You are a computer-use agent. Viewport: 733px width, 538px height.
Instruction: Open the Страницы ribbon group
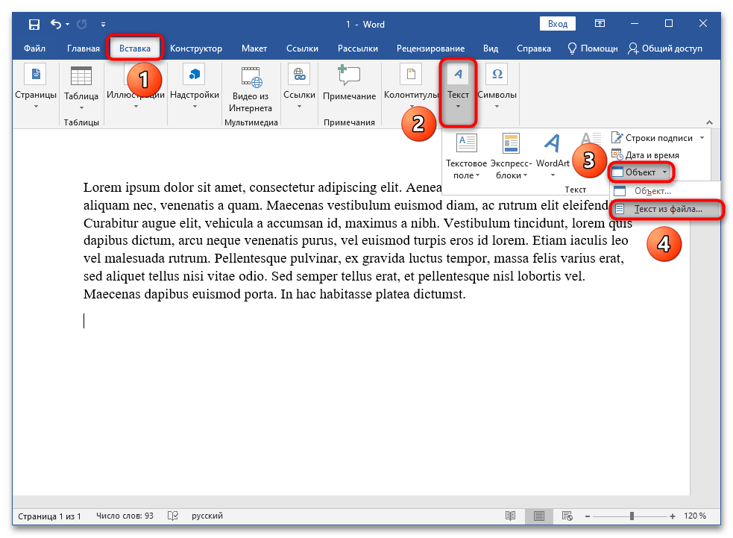coord(36,87)
